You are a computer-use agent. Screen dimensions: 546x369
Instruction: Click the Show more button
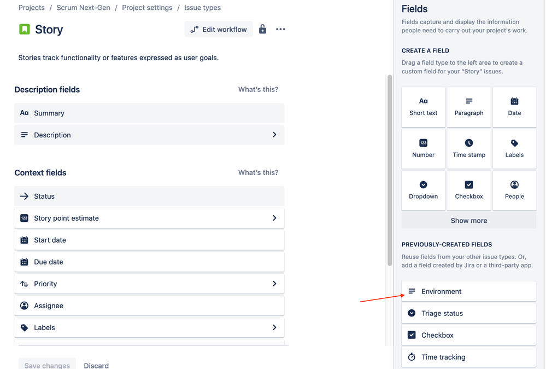coord(469,221)
